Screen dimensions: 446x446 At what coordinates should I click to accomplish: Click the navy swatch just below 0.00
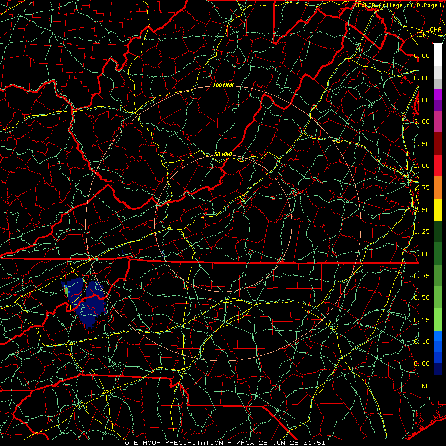pyautogui.click(x=438, y=369)
